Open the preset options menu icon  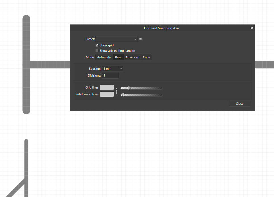click(x=141, y=39)
